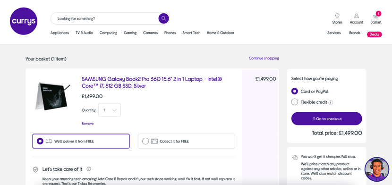Select the Card or PayPal radio option
Screen dimensions: 392x185
[x=295, y=92]
